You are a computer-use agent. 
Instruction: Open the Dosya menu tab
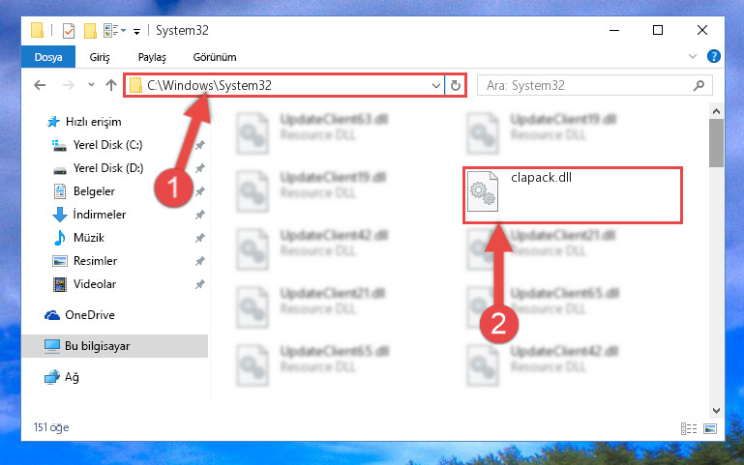coord(48,57)
